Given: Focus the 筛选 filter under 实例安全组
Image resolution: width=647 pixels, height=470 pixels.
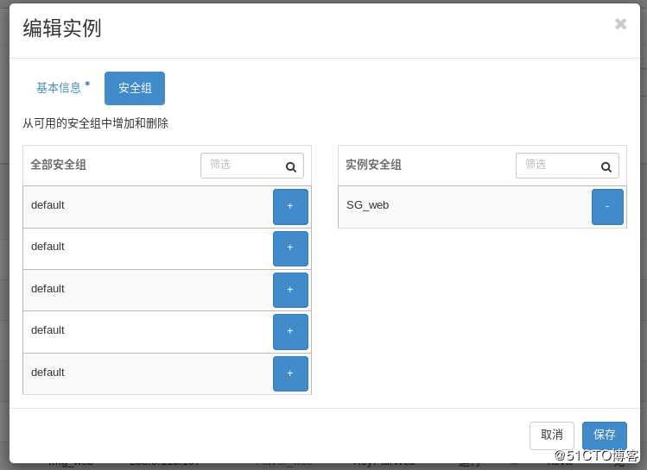Looking at the screenshot, I should [x=567, y=166].
